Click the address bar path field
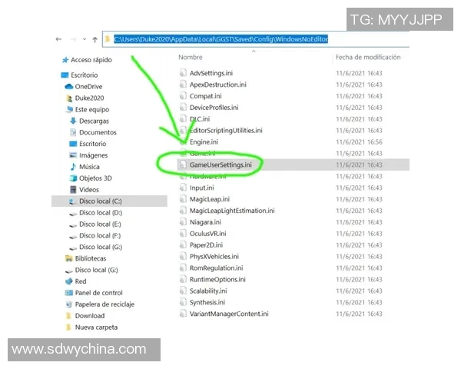This screenshot has height=369, width=461. tap(261, 38)
